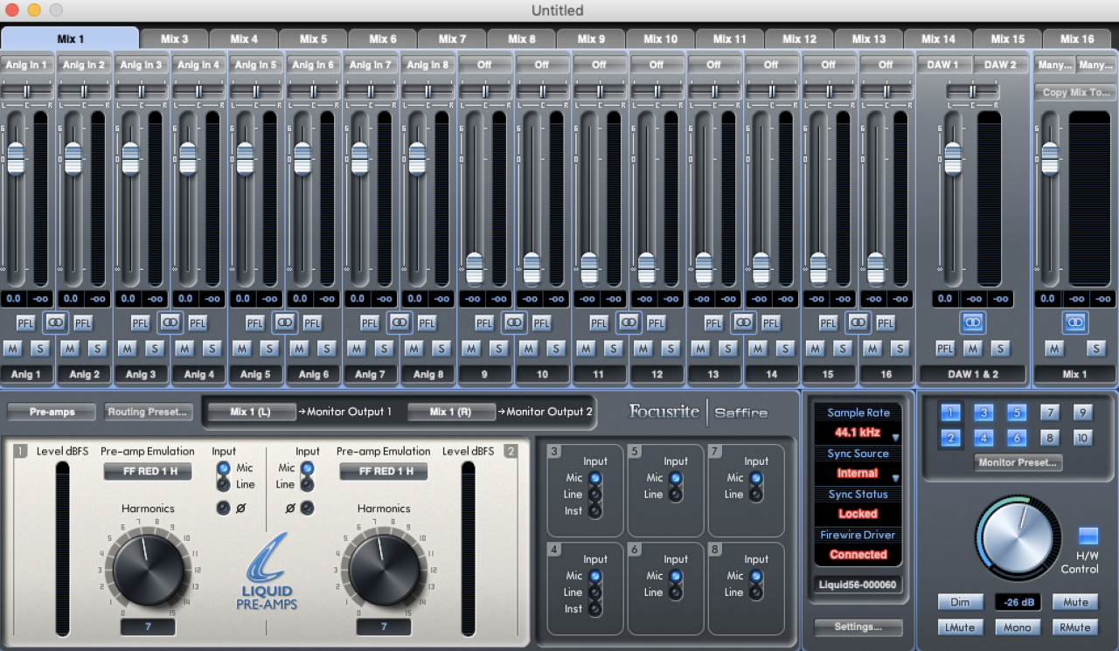Screen dimensions: 1119x651
Task: Toggle stereo link for channels 15 and 16
Action: click(857, 322)
